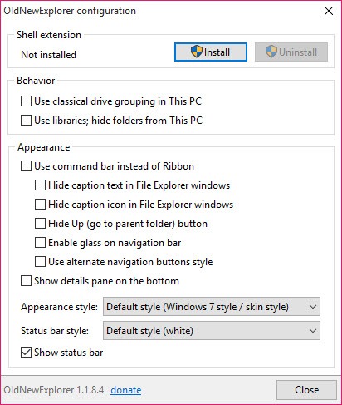Open the Status bar style dropdown
This screenshot has width=342, height=405.
pos(212,331)
